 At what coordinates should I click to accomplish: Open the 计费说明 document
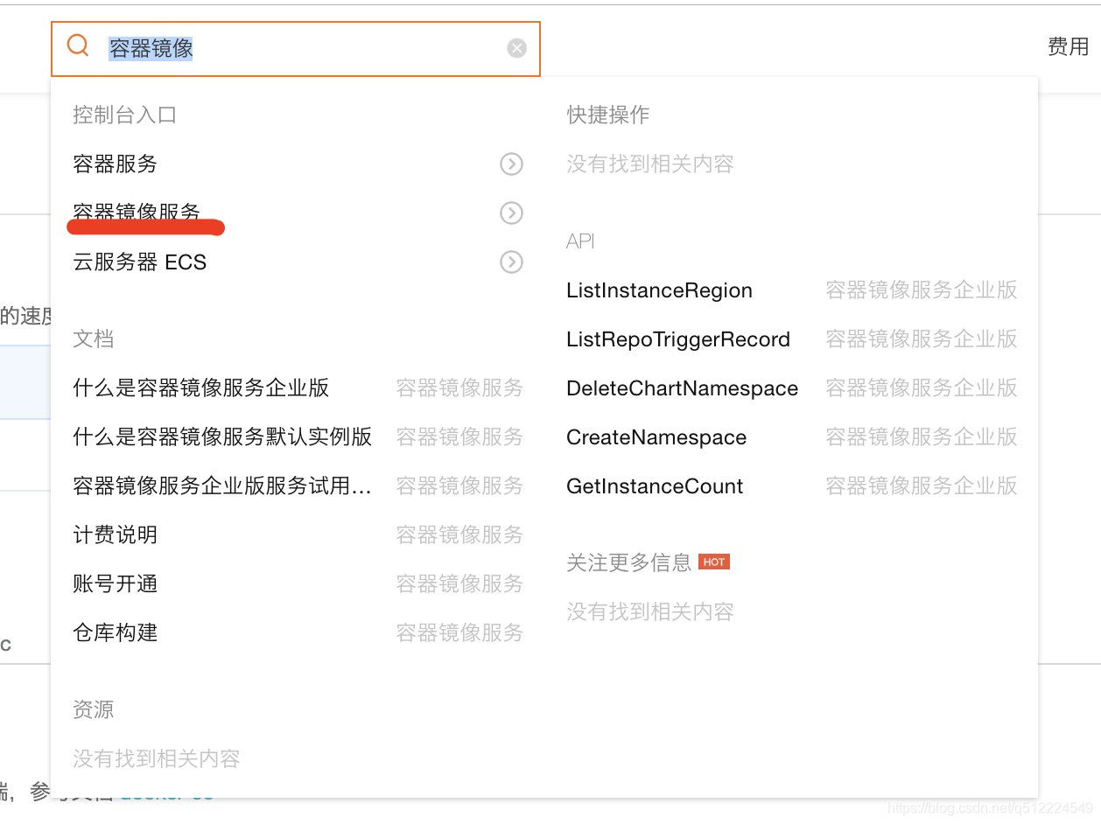[x=116, y=534]
